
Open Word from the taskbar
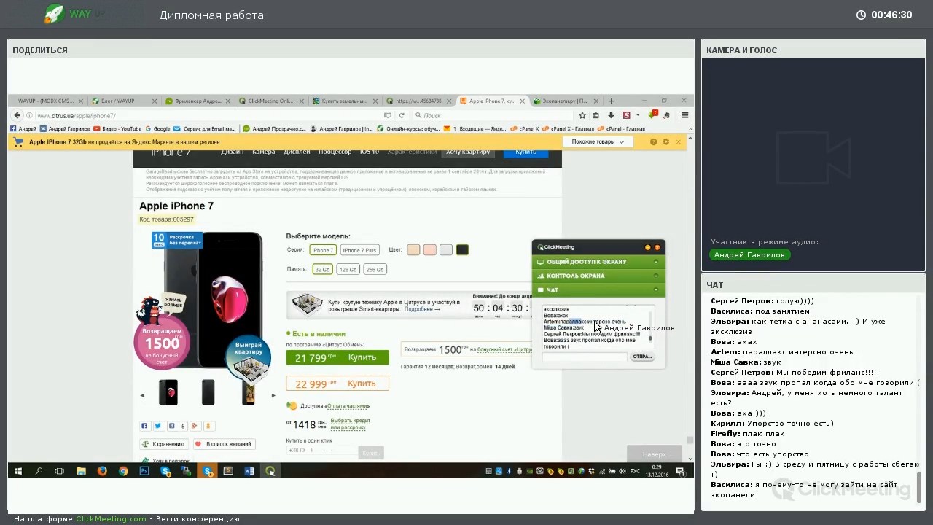249,471
